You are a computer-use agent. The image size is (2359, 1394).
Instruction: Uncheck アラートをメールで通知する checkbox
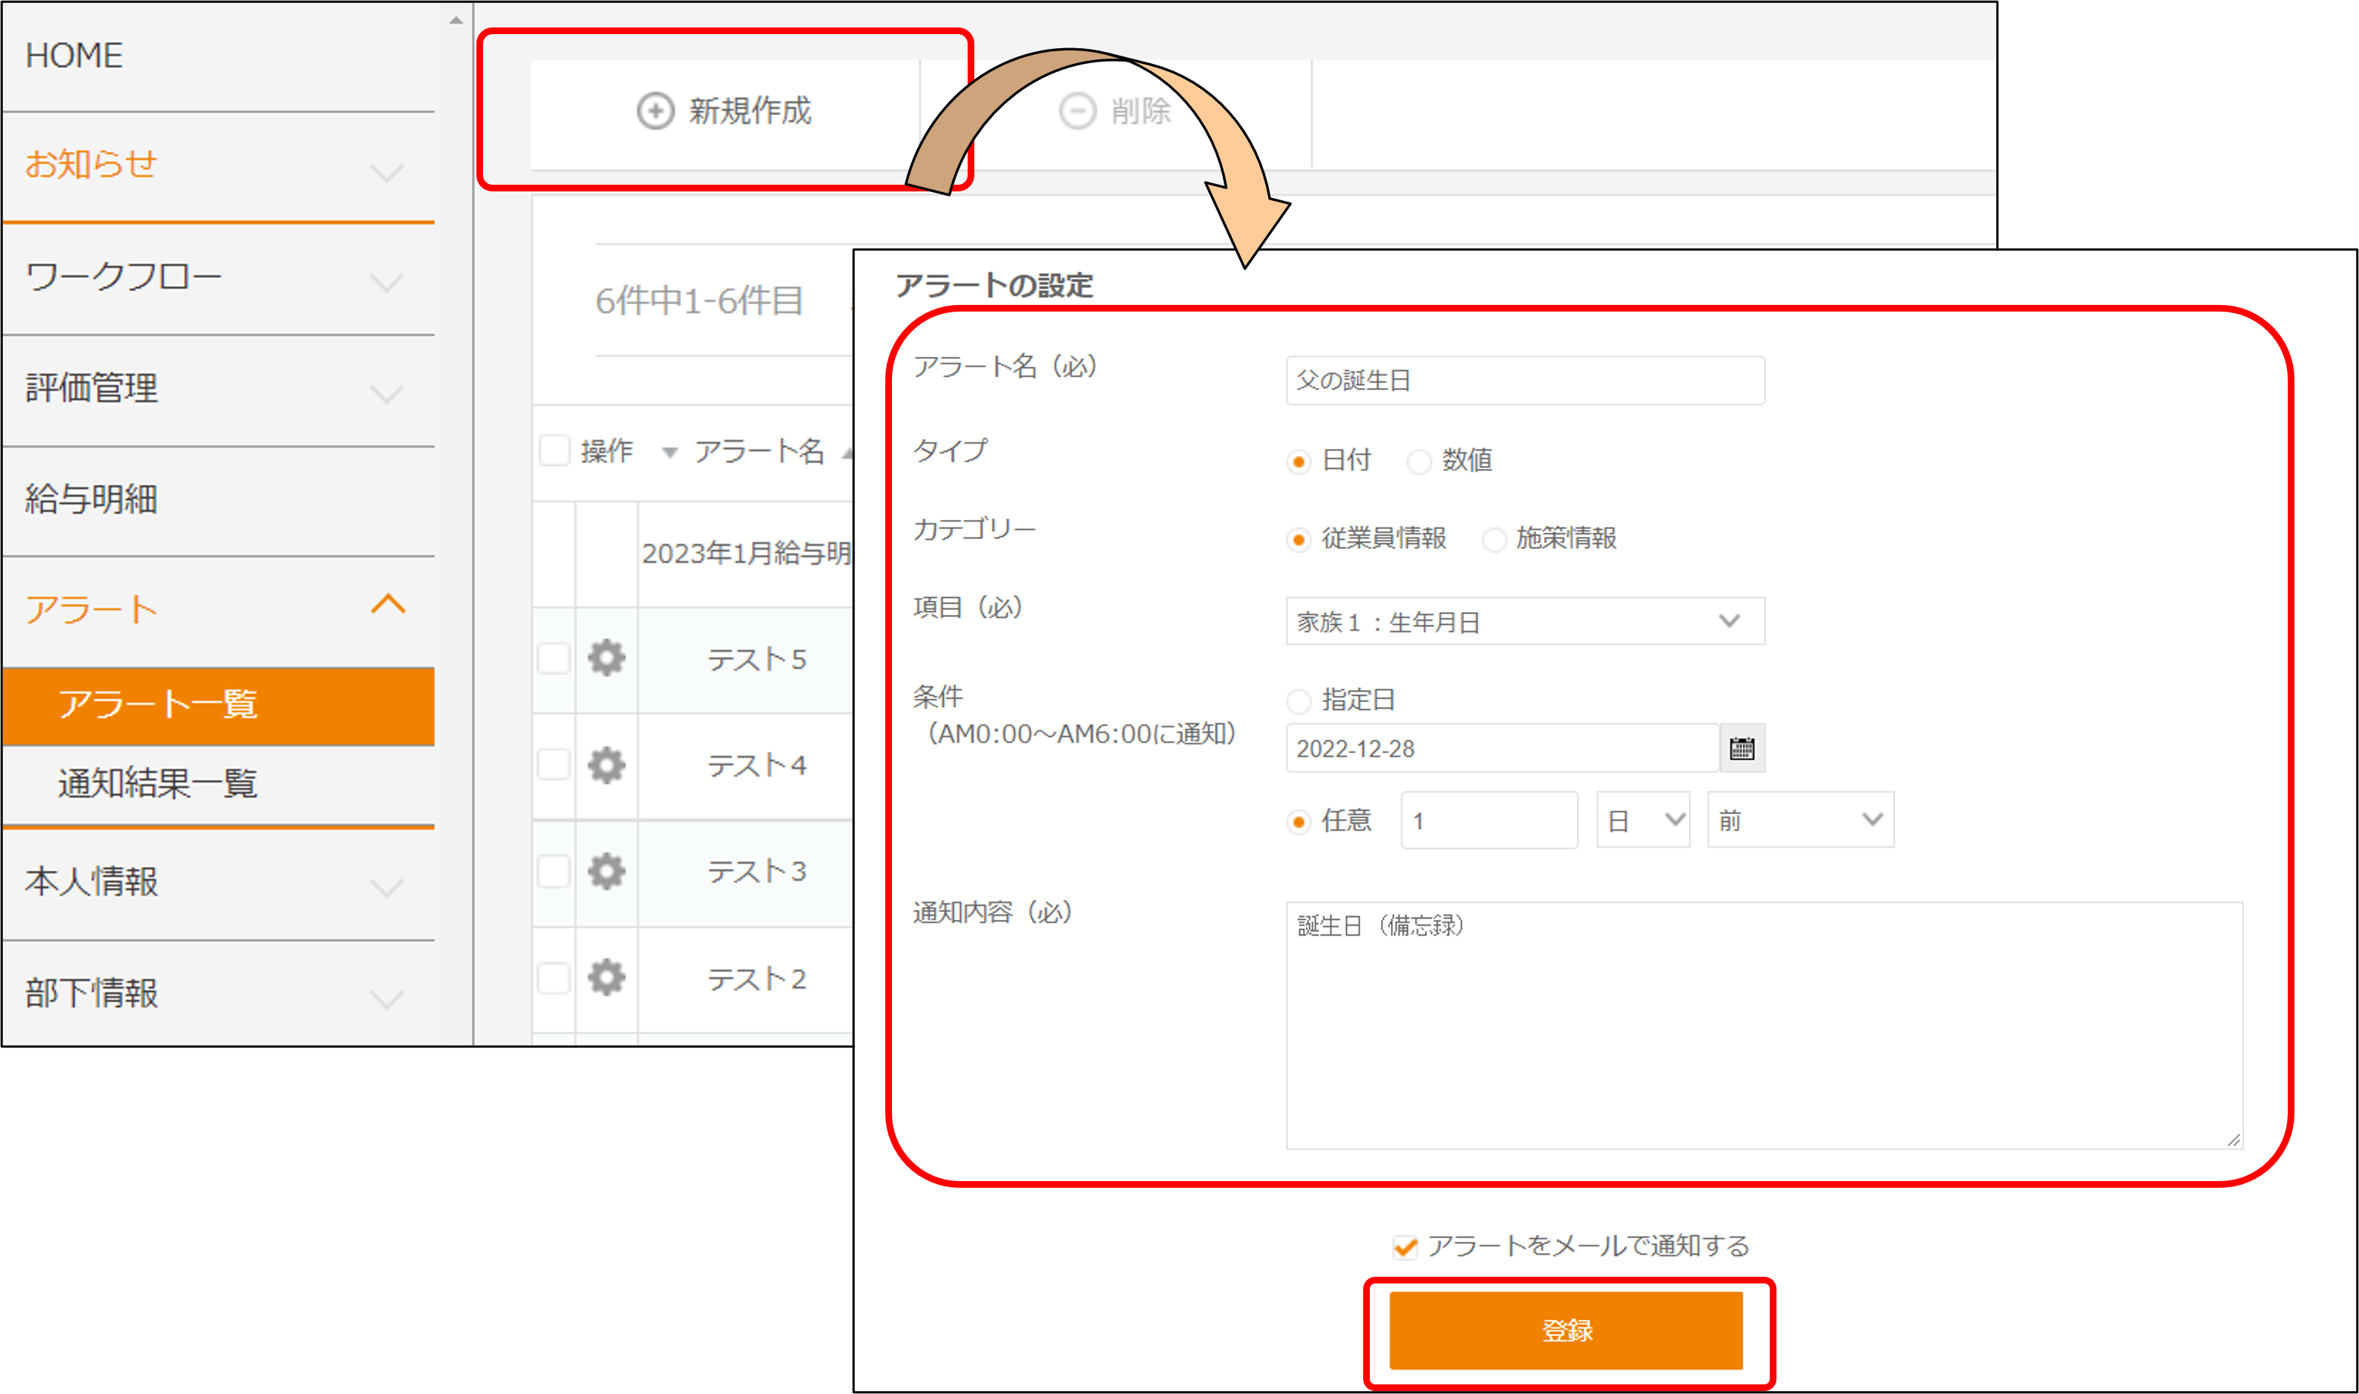click(1405, 1246)
